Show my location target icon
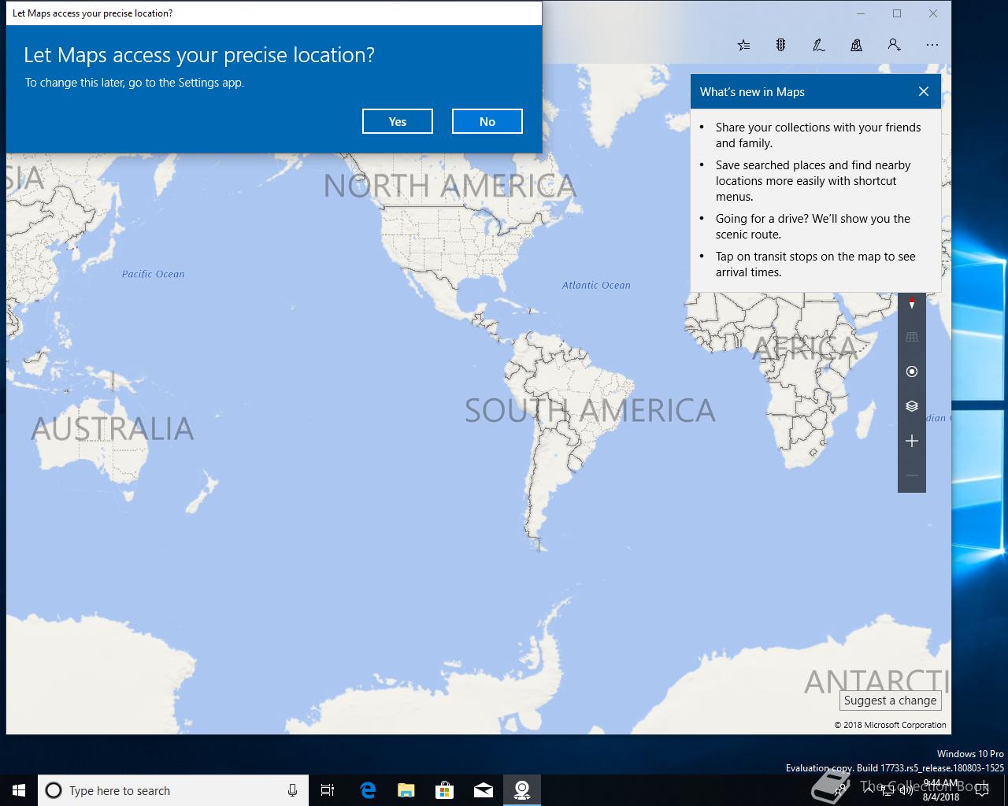This screenshot has height=806, width=1008. 912,372
